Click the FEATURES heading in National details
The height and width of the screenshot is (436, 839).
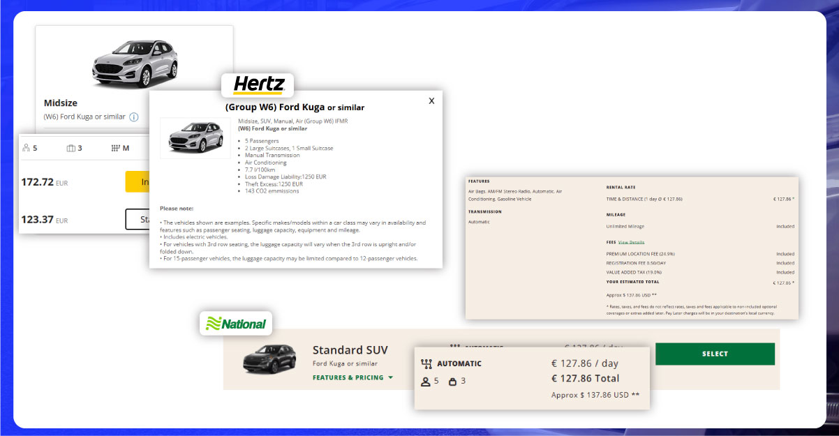[479, 181]
